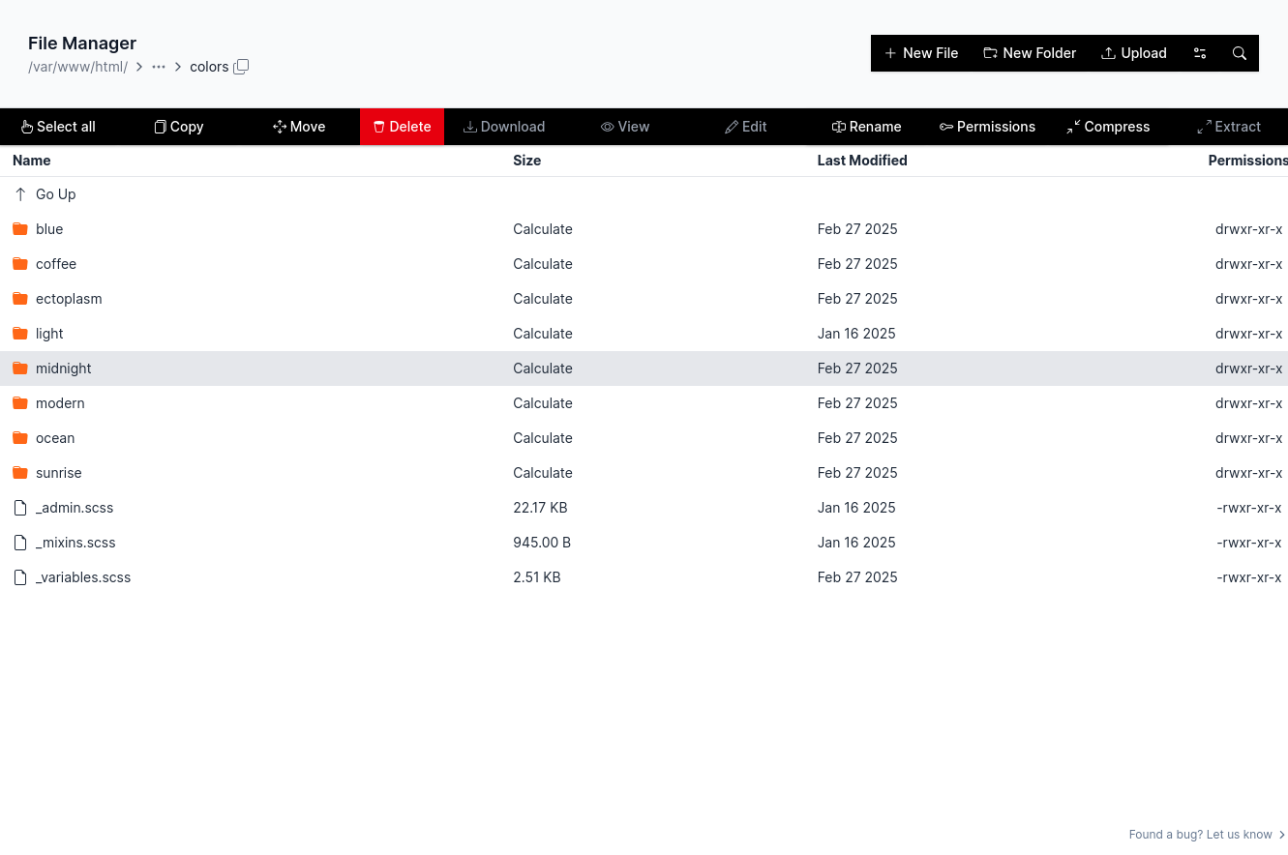Click the orange folder icon for blue
Screen dimensions: 1288x855
pyautogui.click(x=20, y=229)
